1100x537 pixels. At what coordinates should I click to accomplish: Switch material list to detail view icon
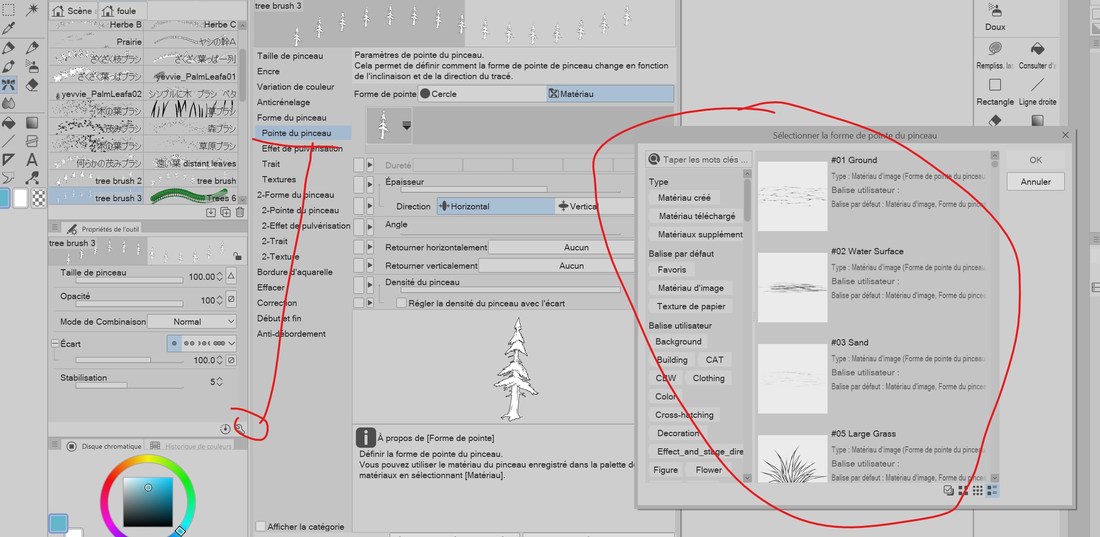(x=992, y=491)
